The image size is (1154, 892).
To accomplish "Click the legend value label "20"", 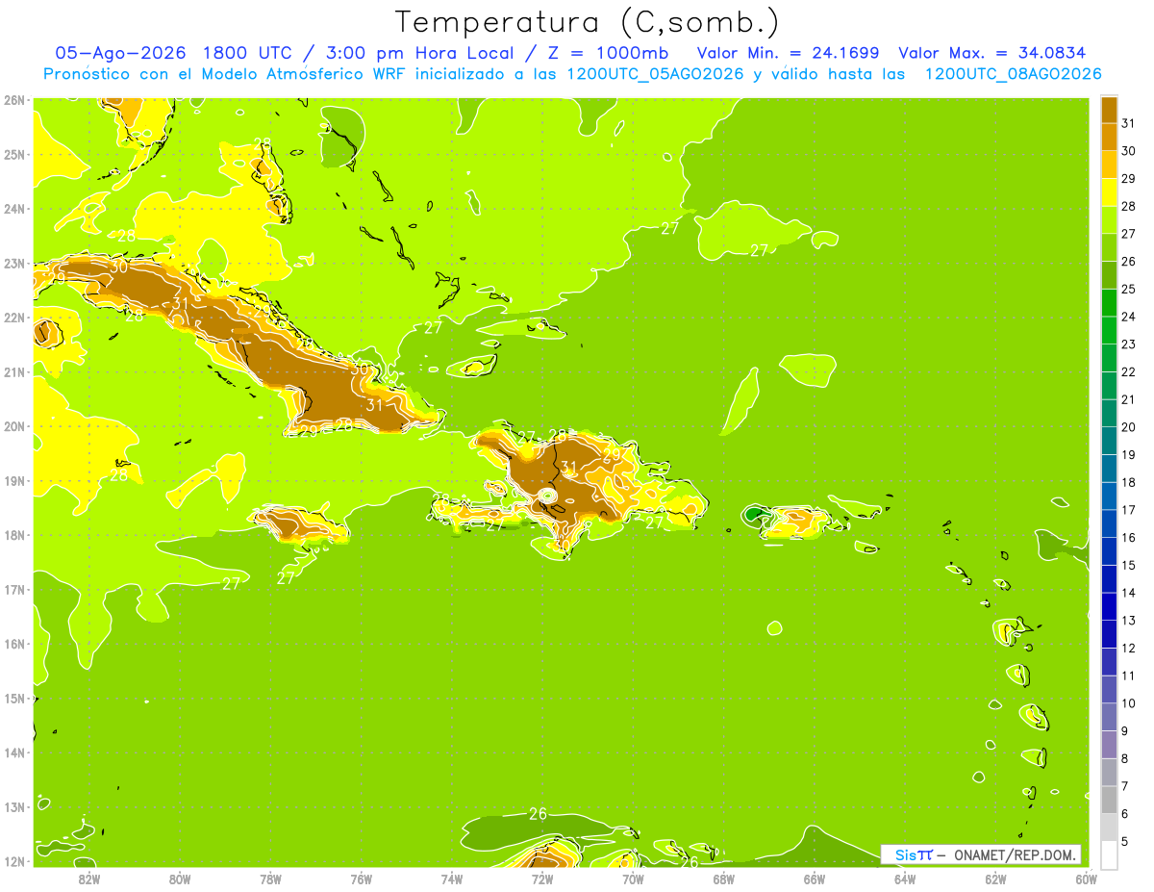I will [x=1129, y=427].
